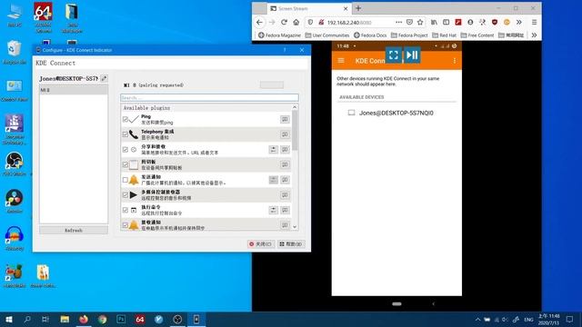Click the bookmark star icon

(x=420, y=22)
